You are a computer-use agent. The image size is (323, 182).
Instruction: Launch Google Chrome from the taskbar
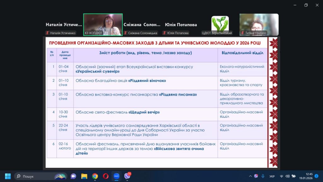point(95,176)
